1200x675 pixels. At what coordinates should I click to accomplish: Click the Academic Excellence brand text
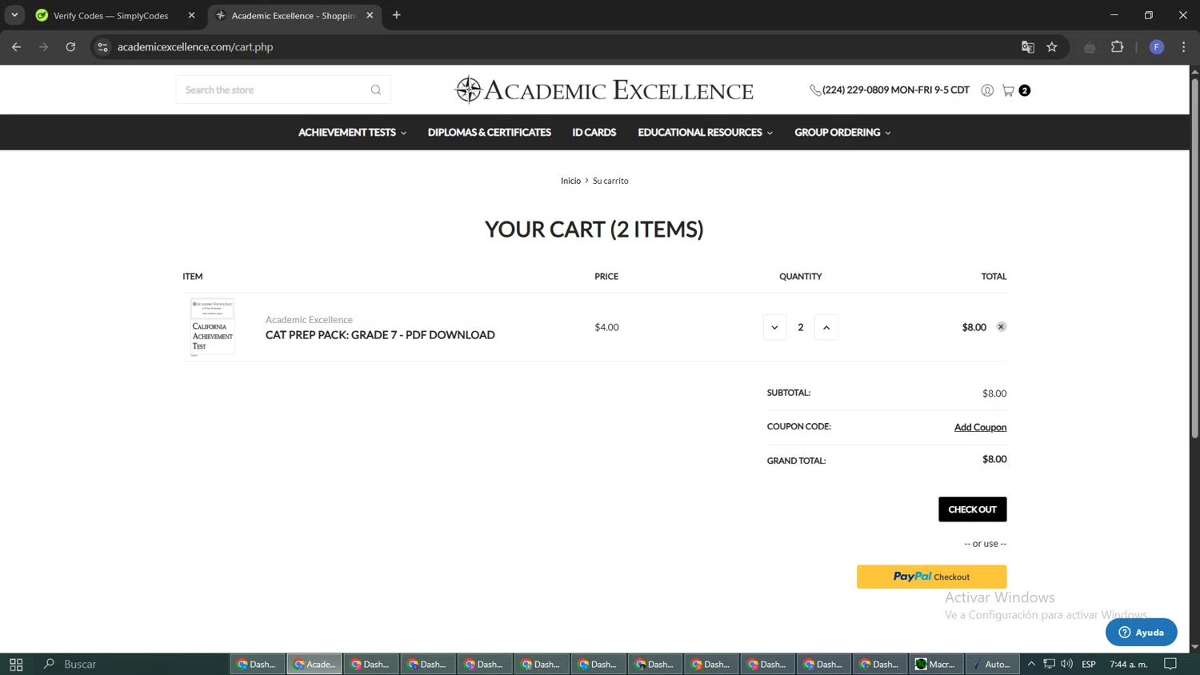pos(309,319)
